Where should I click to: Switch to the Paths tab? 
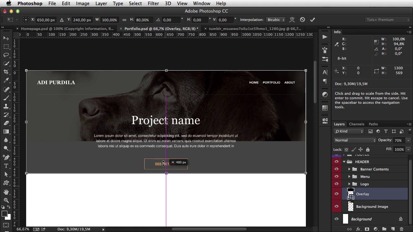373,124
